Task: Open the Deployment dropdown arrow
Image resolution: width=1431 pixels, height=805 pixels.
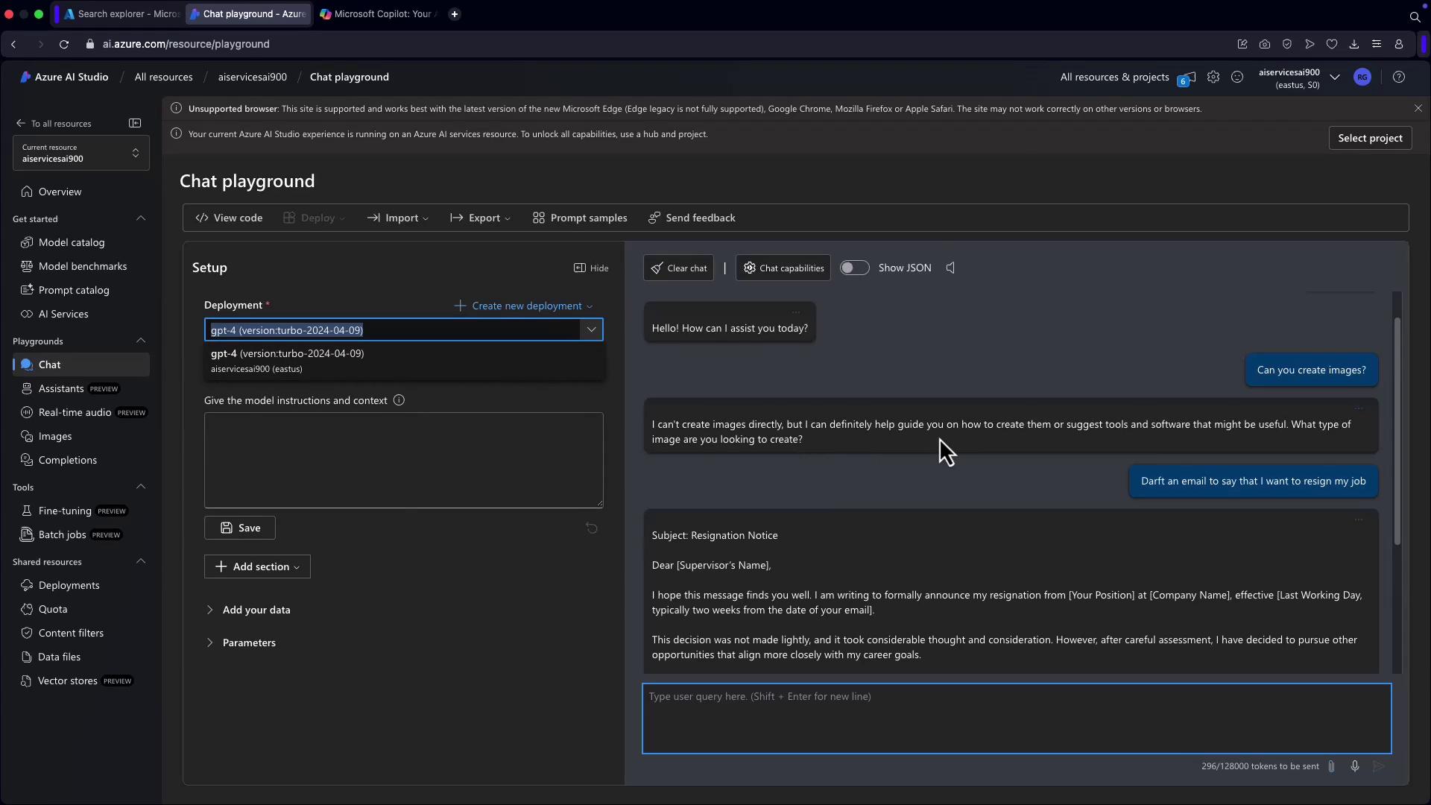Action: tap(591, 329)
